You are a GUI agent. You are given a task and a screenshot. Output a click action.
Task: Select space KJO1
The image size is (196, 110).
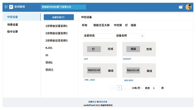[x=49, y=48]
